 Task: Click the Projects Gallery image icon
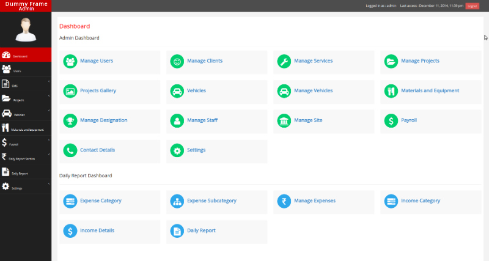(x=70, y=91)
